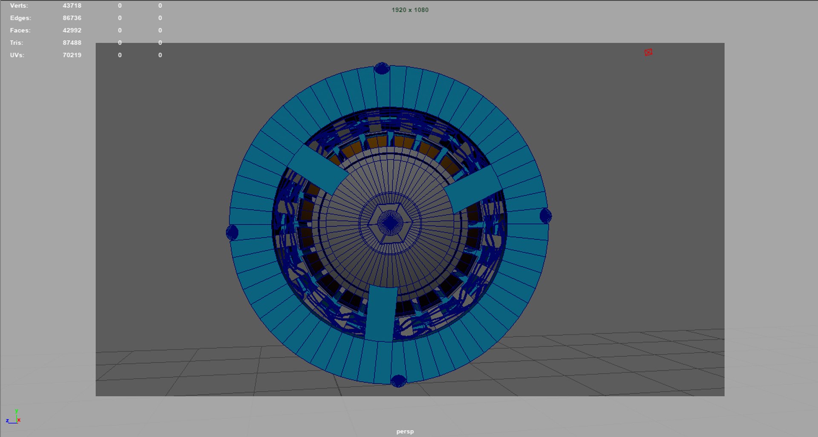
Task: Click the 'UVs:' label in the HUD
Action: (x=17, y=55)
